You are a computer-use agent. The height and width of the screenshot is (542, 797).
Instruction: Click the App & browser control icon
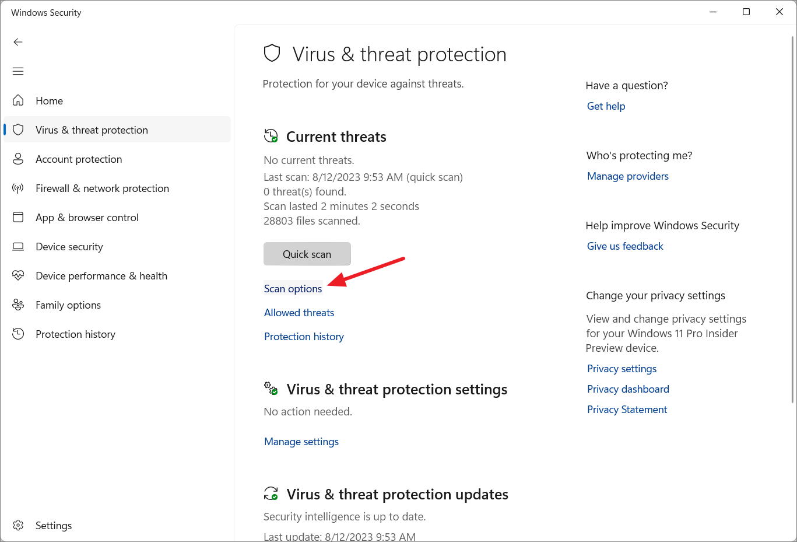tap(18, 217)
